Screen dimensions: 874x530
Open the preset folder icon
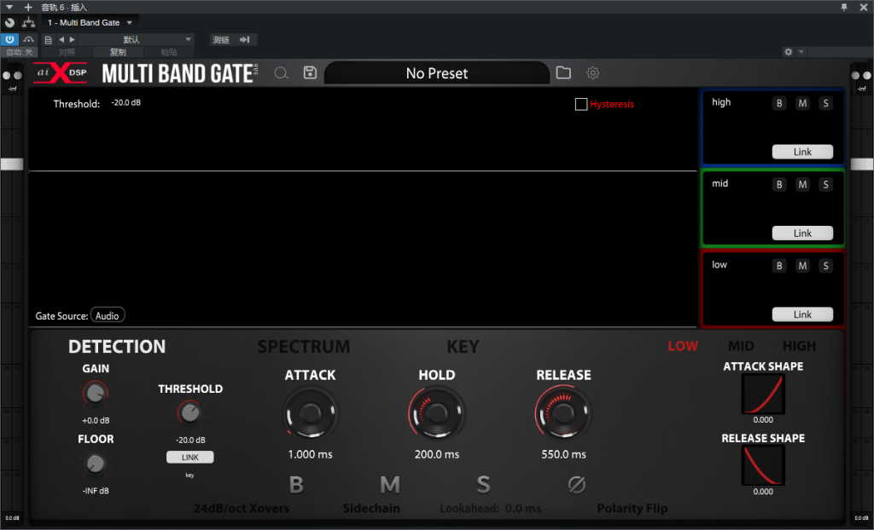(563, 72)
